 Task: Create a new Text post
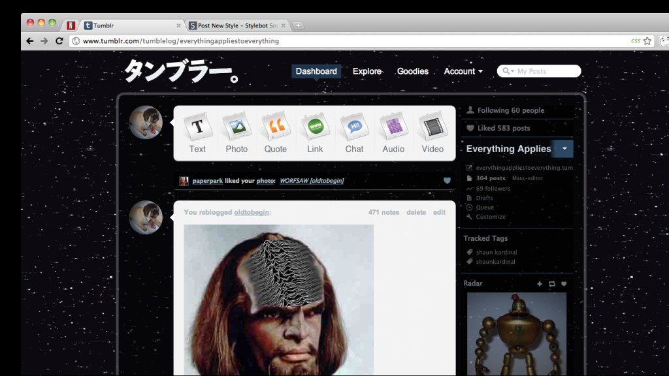coord(197,133)
